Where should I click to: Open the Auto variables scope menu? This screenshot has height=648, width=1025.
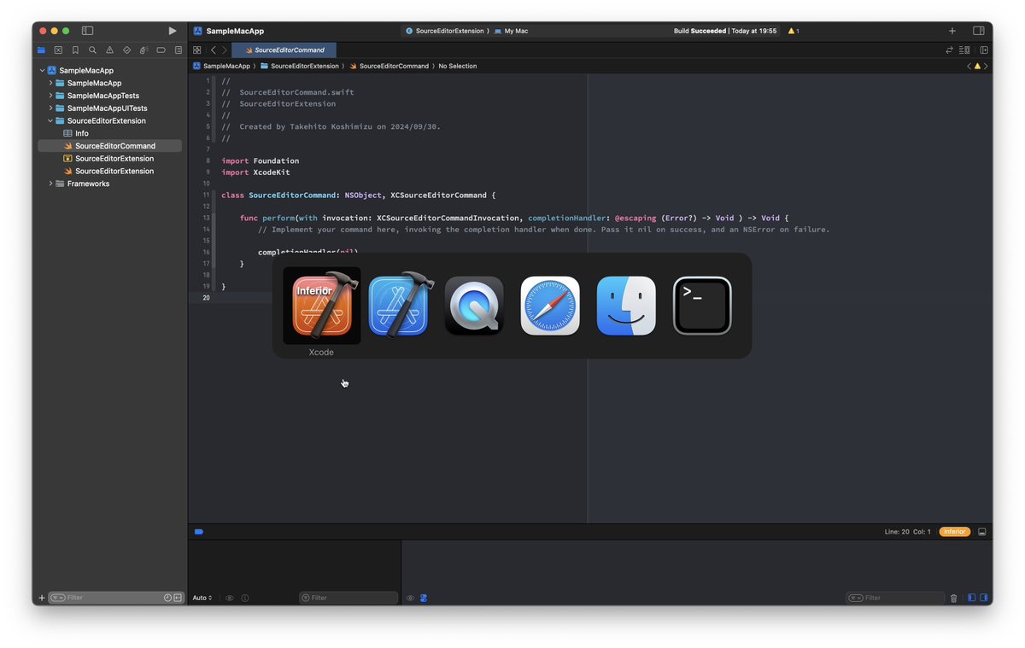point(202,598)
